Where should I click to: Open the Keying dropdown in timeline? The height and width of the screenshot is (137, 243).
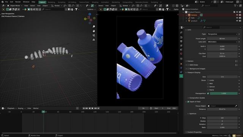pos(22,108)
